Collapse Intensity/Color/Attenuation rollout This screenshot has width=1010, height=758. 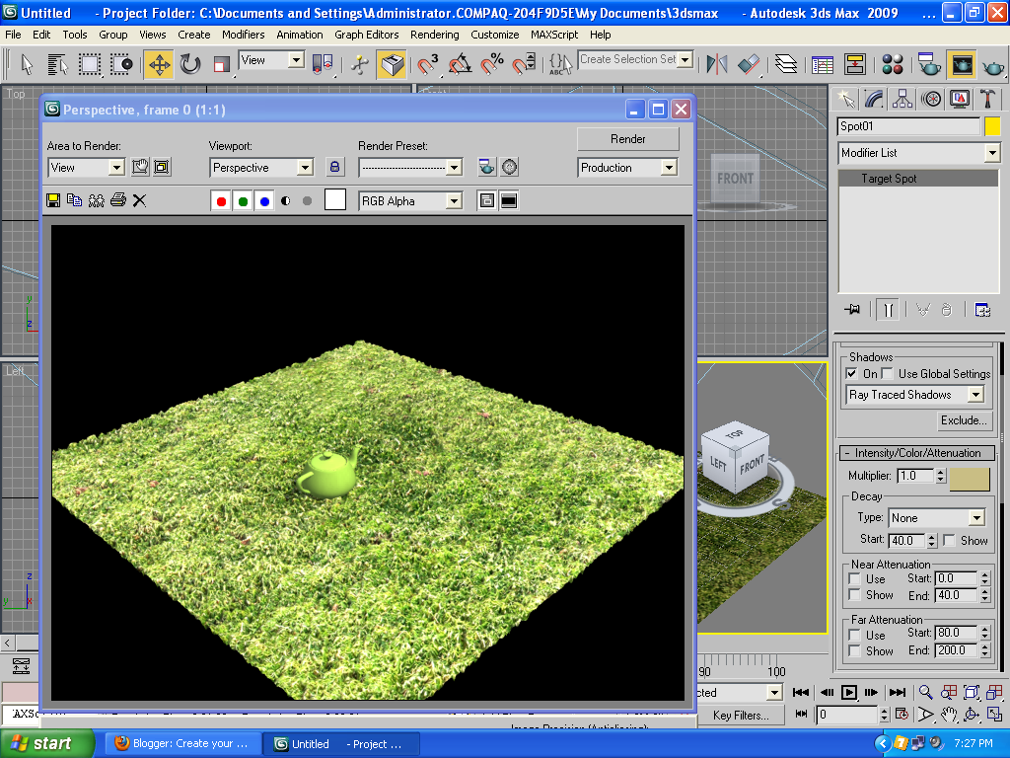click(917, 453)
